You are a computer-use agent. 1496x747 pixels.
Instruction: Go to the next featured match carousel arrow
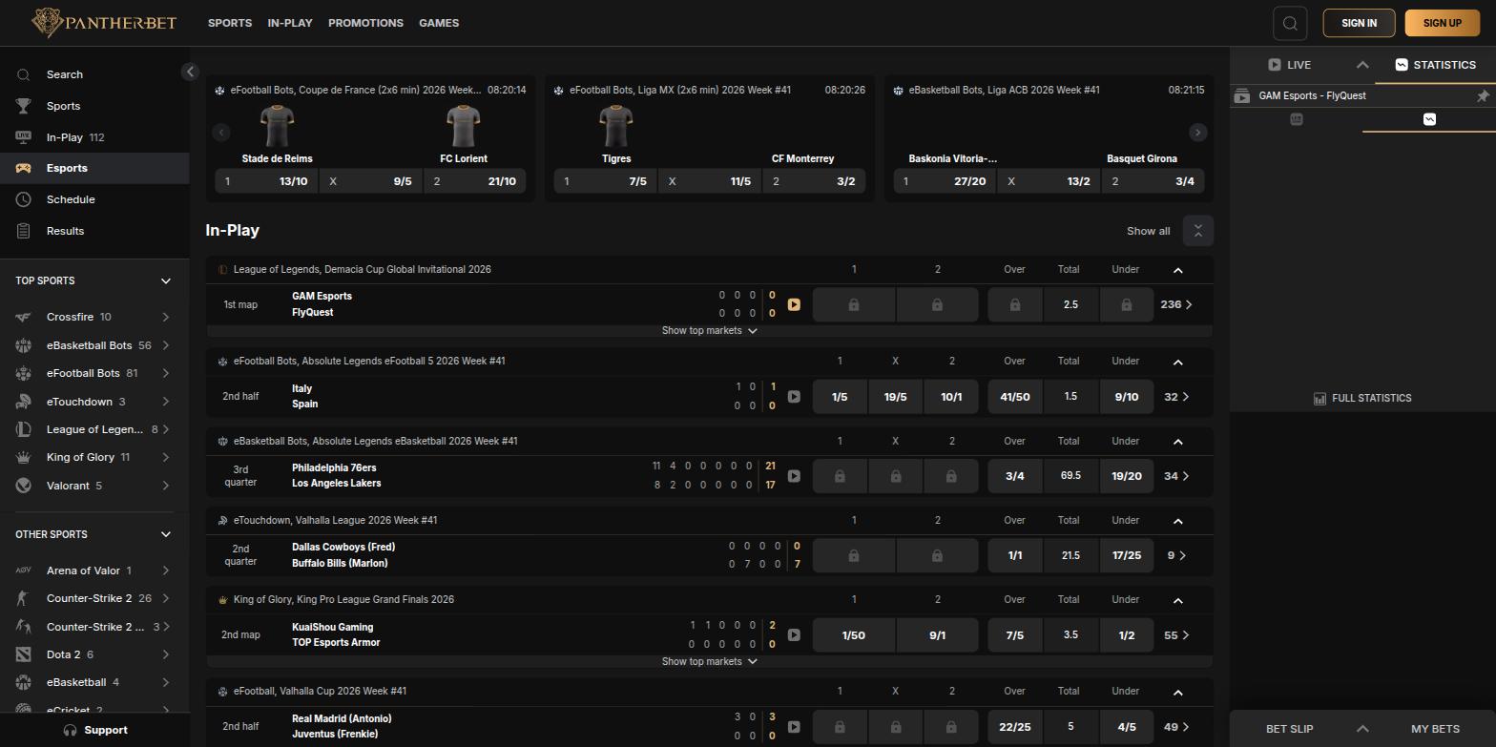(1198, 133)
